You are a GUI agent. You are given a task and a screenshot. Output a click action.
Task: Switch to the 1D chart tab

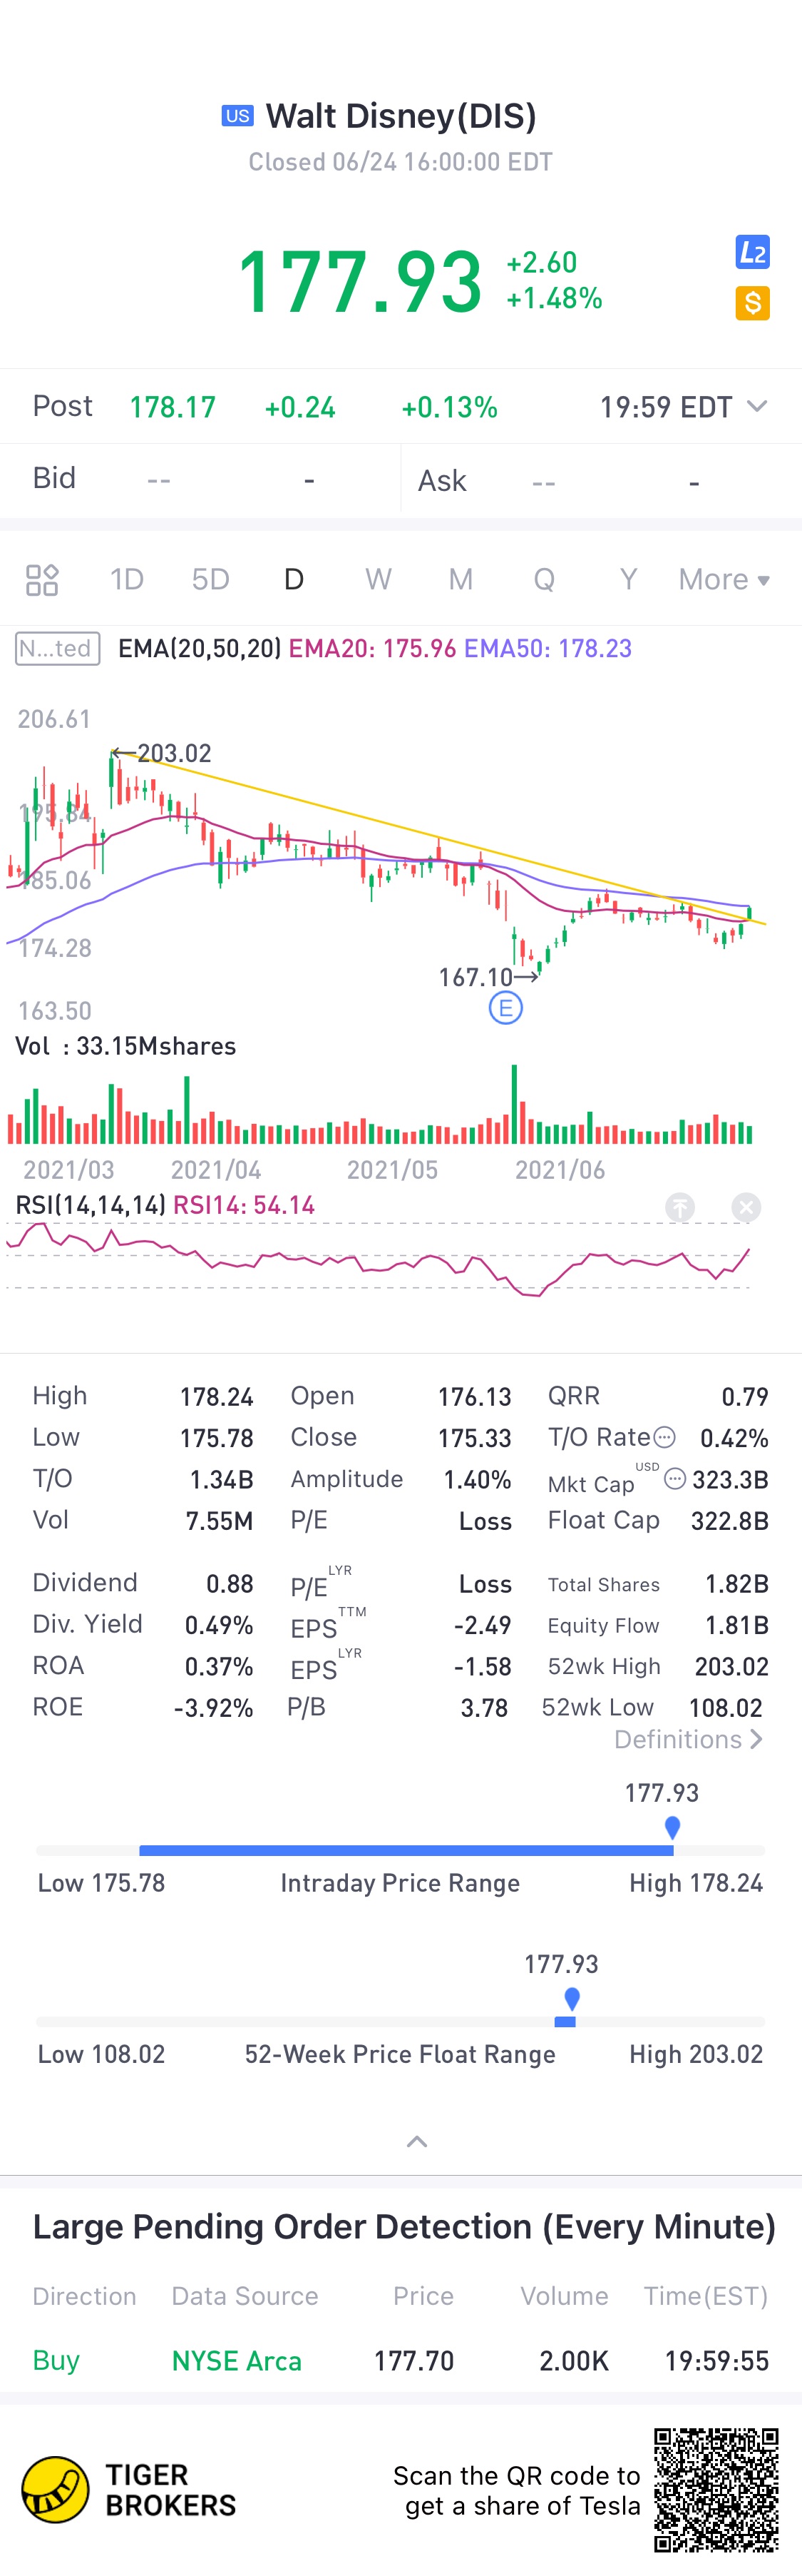point(127,580)
